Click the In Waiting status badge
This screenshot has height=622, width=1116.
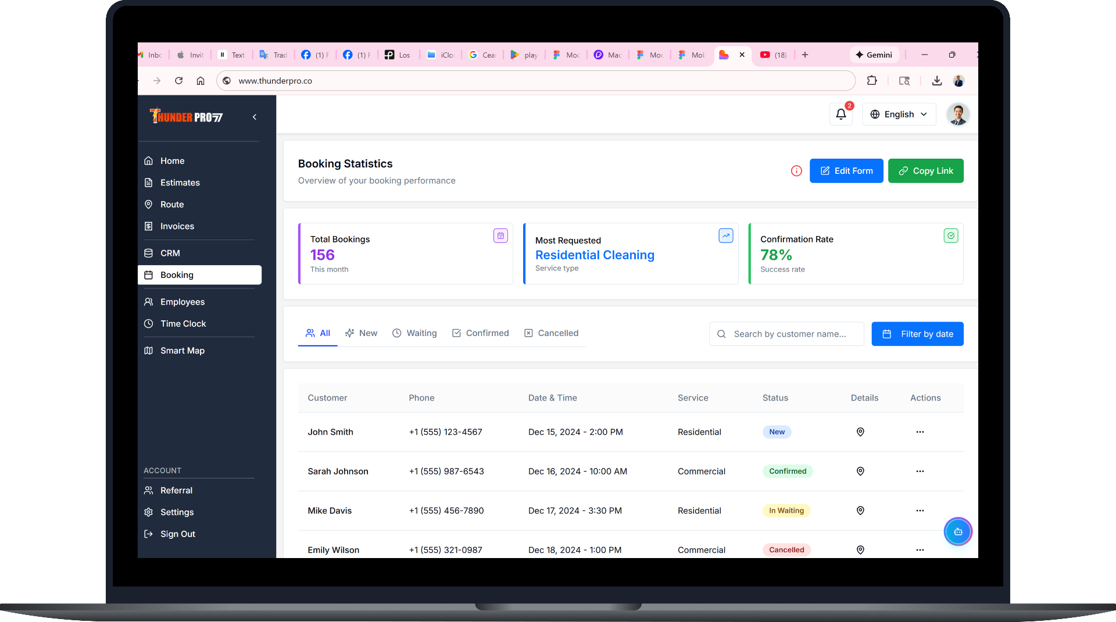(x=786, y=510)
